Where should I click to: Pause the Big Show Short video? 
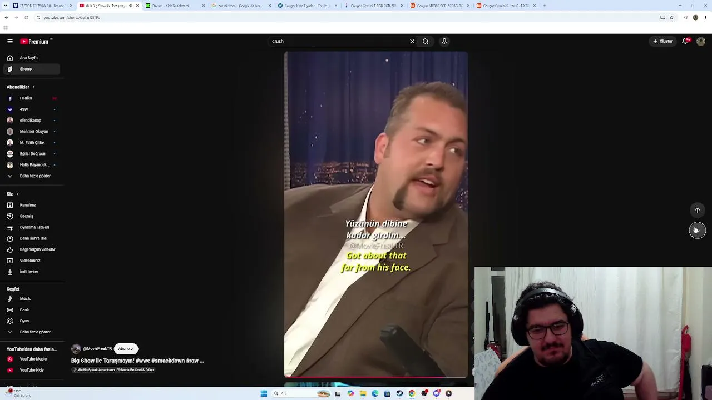coord(376,214)
